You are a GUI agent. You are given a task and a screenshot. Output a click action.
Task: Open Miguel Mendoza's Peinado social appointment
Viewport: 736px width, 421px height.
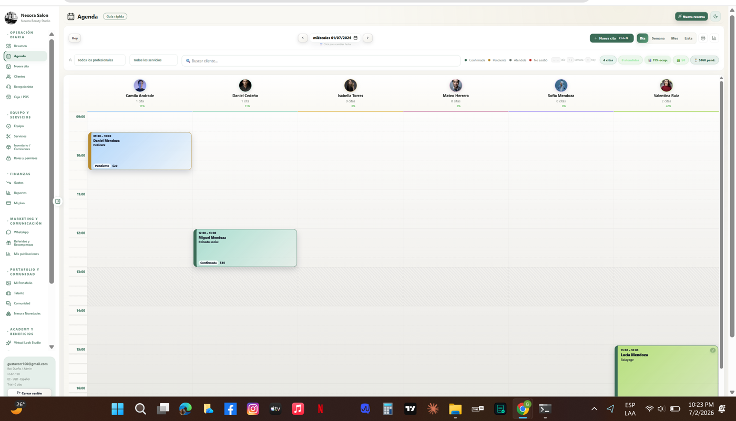click(x=245, y=248)
